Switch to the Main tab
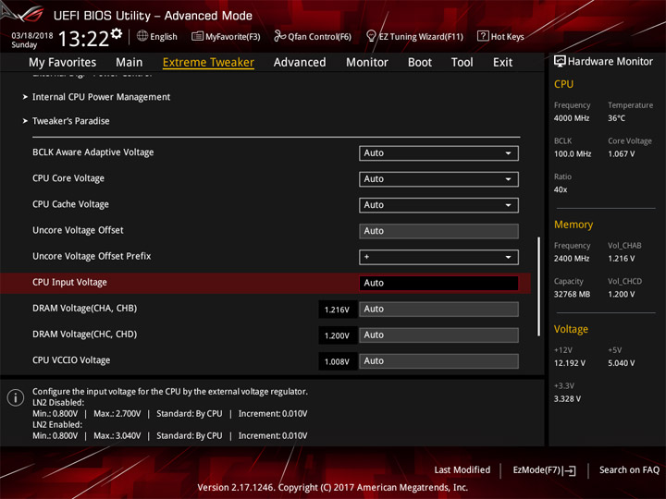This screenshot has height=499, width=666. [129, 63]
